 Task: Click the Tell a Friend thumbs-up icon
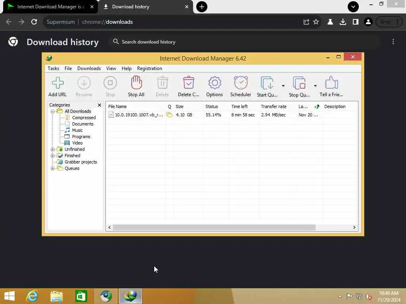331,83
